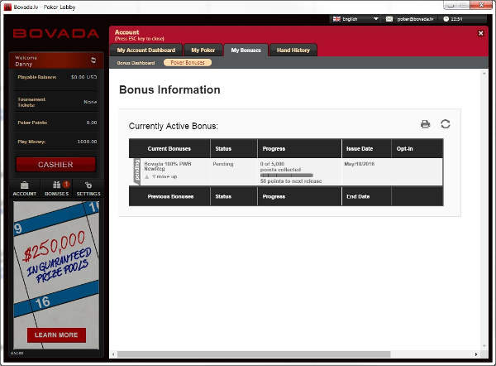This screenshot has width=496, height=366.
Task: Click the Poker Points 0.00 value
Action: [92, 123]
